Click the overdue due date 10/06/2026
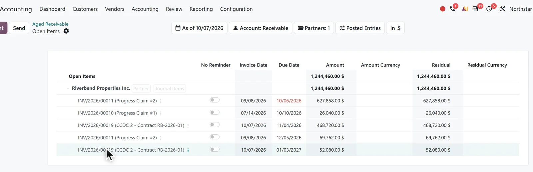 [x=289, y=101]
